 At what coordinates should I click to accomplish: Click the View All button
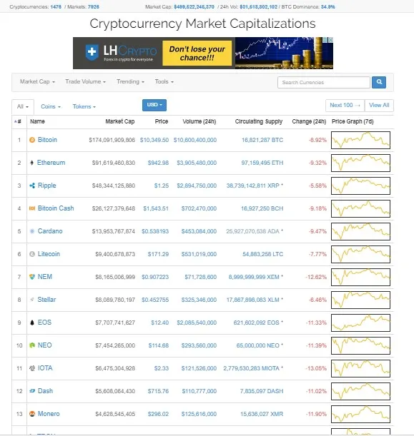(x=379, y=105)
